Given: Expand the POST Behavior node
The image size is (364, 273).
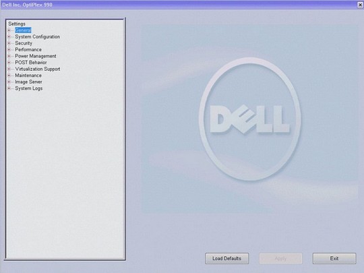Looking at the screenshot, I should (x=9, y=63).
